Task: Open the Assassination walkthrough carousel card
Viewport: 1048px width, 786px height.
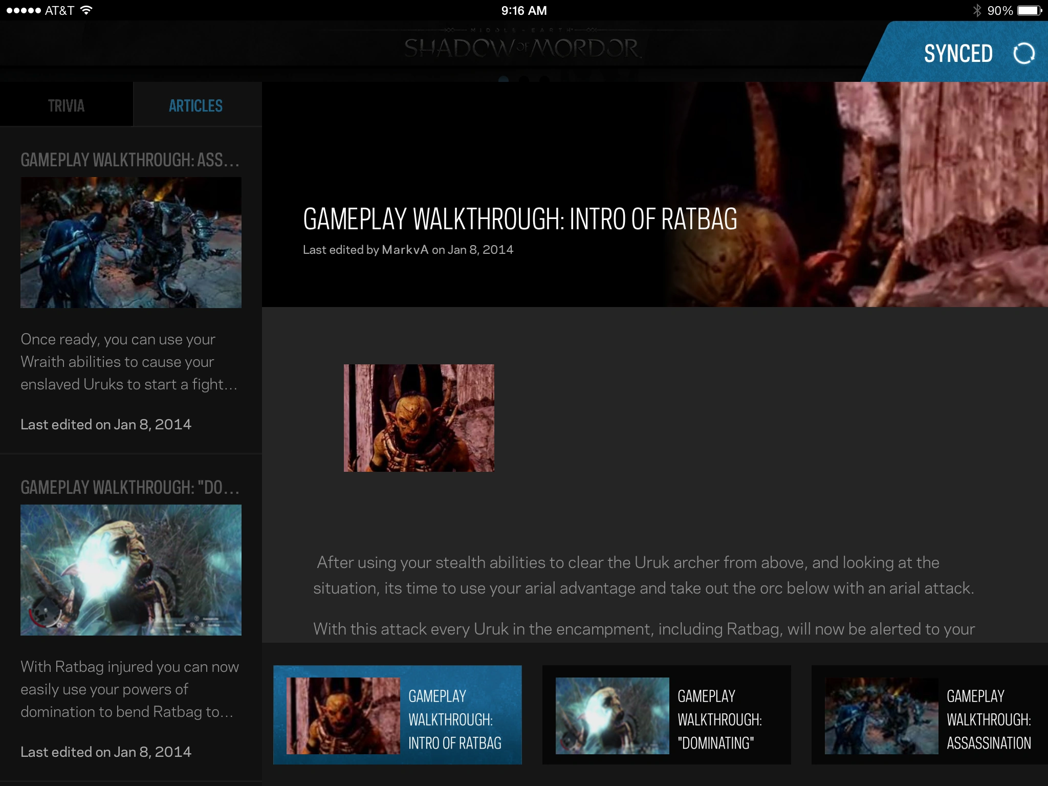Action: [988, 719]
